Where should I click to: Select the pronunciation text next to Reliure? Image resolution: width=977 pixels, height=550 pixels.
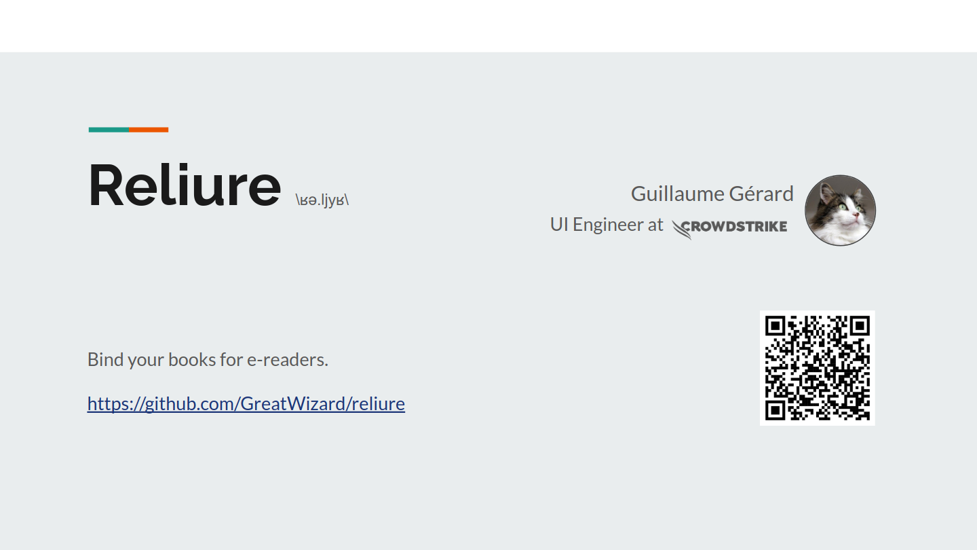[x=321, y=198]
